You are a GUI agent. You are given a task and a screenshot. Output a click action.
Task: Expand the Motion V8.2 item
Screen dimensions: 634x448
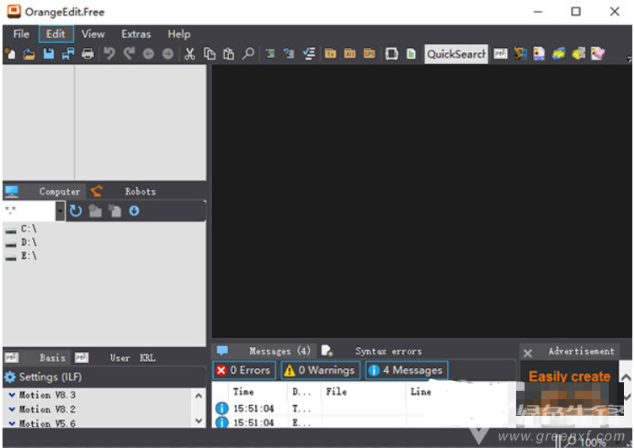(x=12, y=409)
